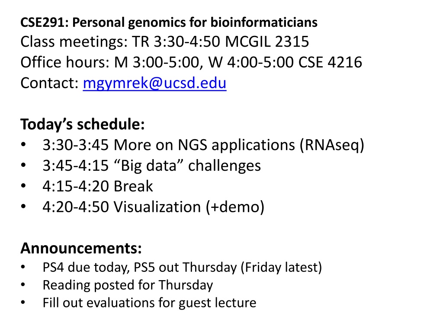
Task: Select the 4:15-4:20 Break item
Action: pyautogui.click(x=98, y=186)
